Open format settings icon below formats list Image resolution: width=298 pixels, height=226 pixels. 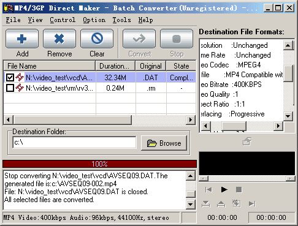click(247, 141)
